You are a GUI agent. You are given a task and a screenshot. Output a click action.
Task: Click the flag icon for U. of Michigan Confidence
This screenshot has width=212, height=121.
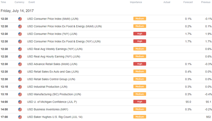tap(20, 102)
